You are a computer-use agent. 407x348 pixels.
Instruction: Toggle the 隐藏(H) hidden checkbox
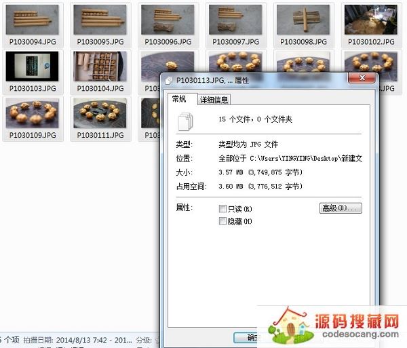pos(223,221)
